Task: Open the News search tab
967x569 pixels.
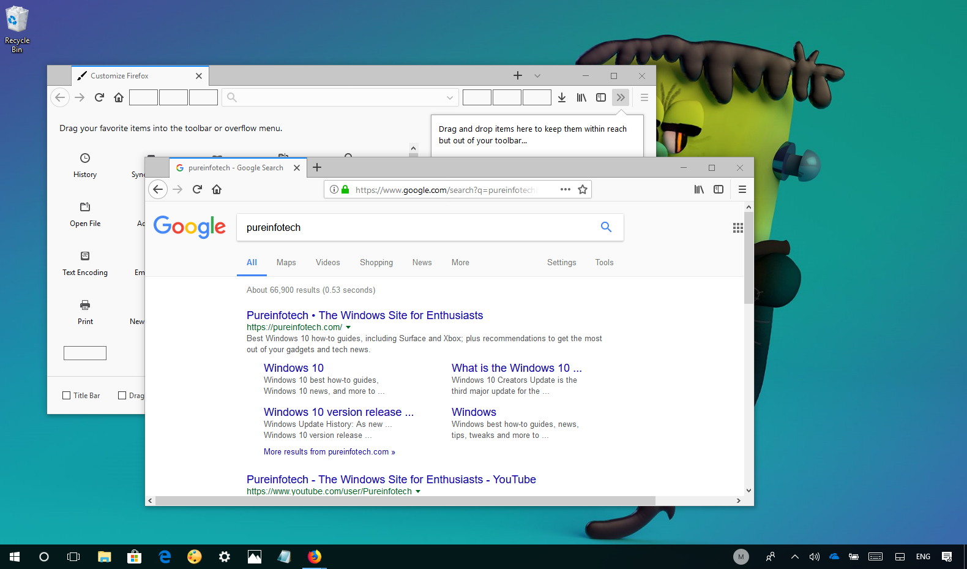Action: [422, 262]
